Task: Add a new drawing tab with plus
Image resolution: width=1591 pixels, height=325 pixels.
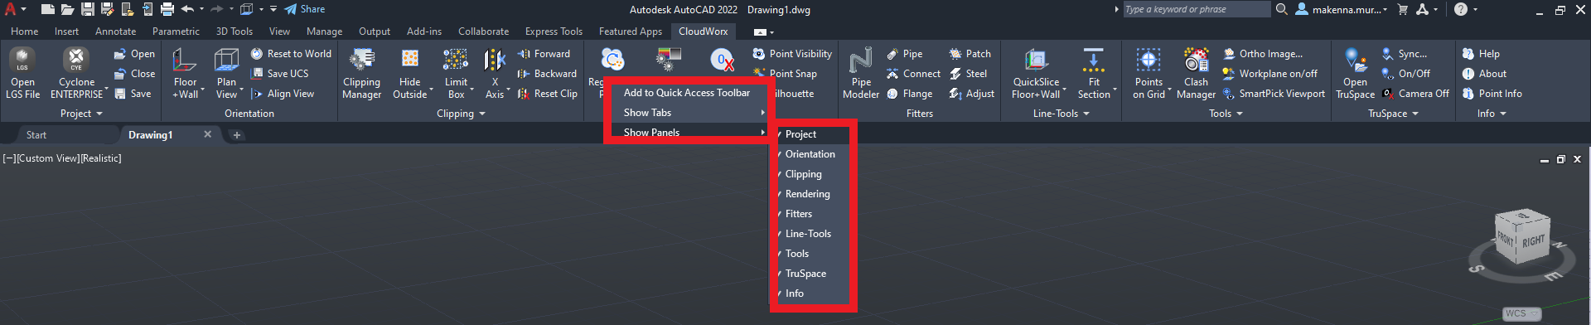Action: (236, 134)
